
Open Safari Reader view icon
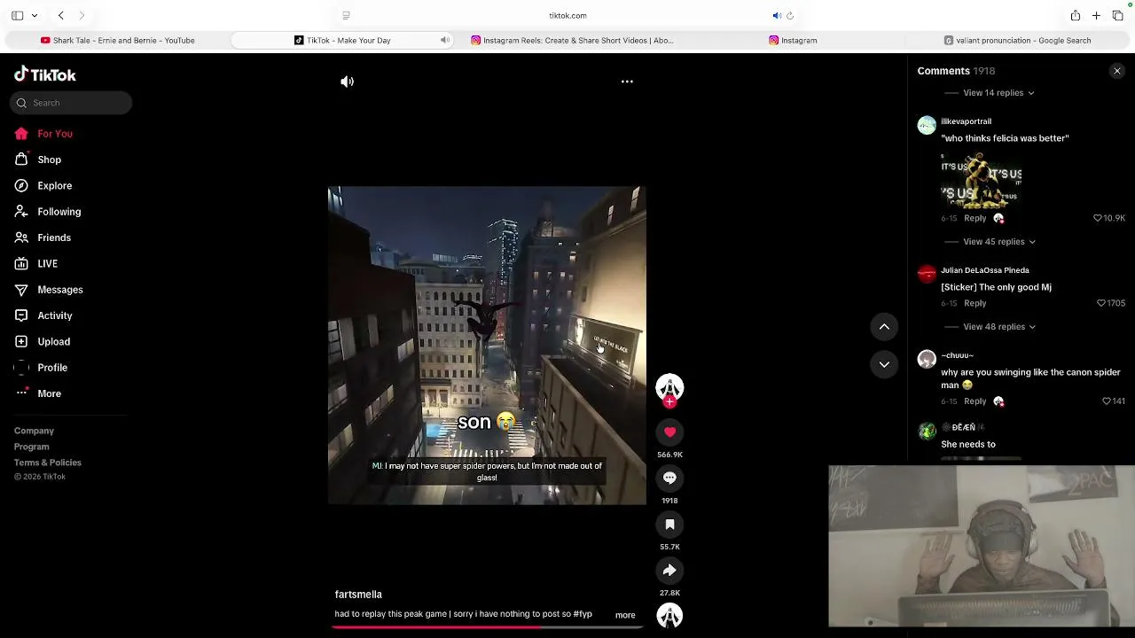click(x=346, y=15)
